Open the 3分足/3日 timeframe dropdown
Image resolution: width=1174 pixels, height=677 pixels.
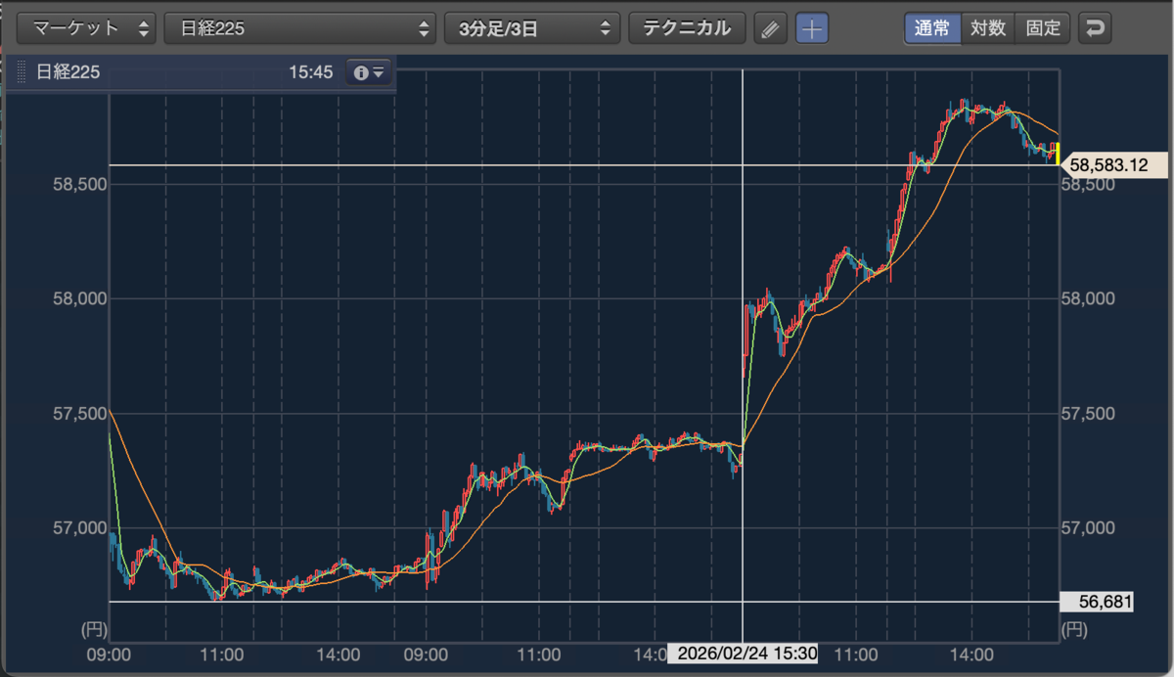532,28
